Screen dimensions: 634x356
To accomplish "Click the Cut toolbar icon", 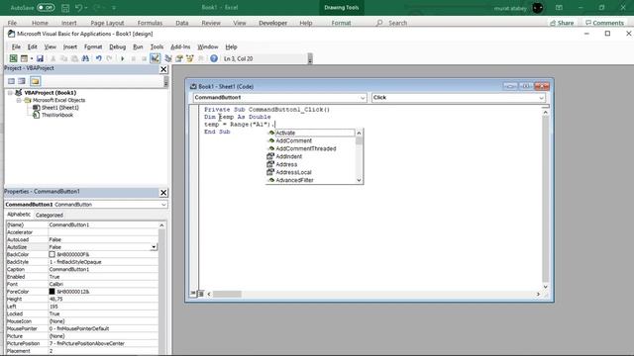I will click(x=53, y=58).
